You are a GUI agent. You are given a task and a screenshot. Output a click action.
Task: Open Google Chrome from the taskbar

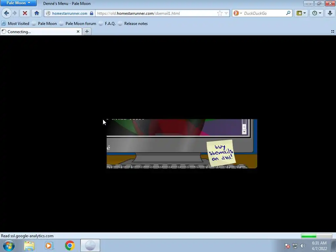70,245
